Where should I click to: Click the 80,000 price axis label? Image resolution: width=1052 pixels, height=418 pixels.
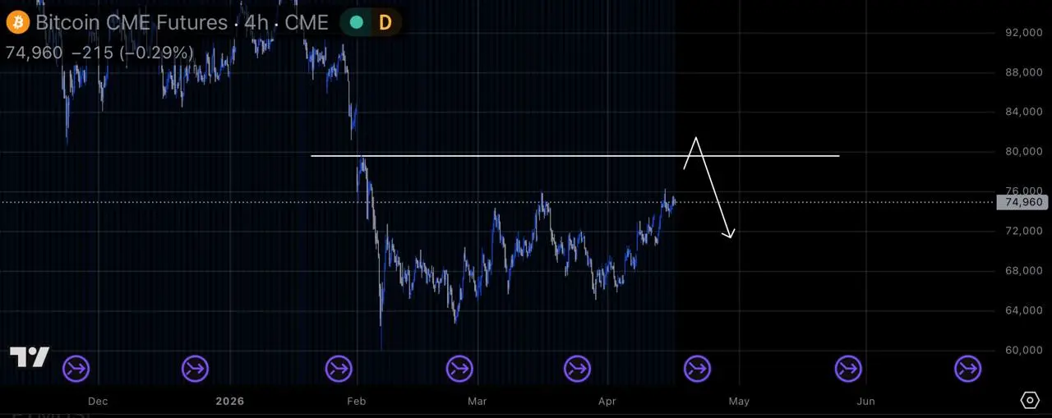(1023, 152)
